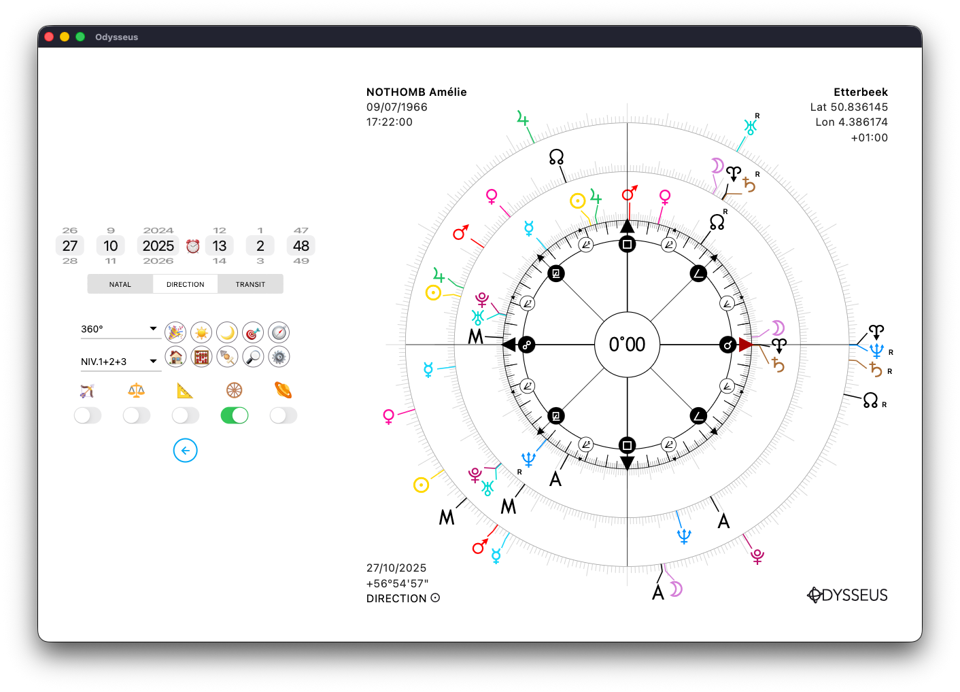Screen dimensions: 960x692
Task: Switch to the NATAL tab
Action: 120,284
